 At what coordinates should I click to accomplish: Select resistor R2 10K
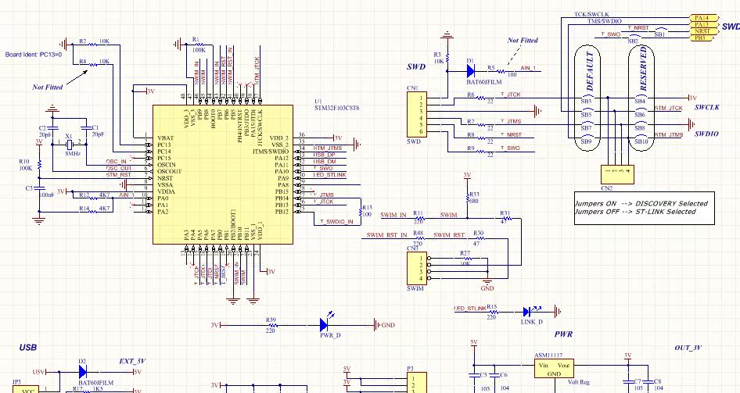coord(93,45)
